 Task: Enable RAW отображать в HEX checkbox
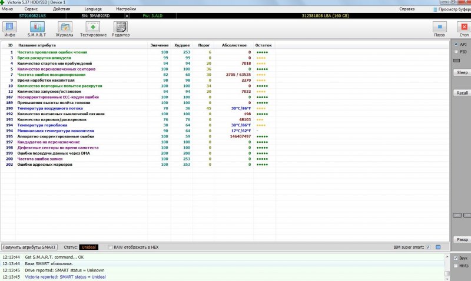pos(110,247)
